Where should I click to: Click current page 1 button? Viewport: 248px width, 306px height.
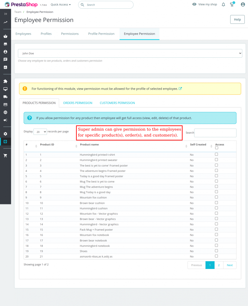click(x=210, y=265)
